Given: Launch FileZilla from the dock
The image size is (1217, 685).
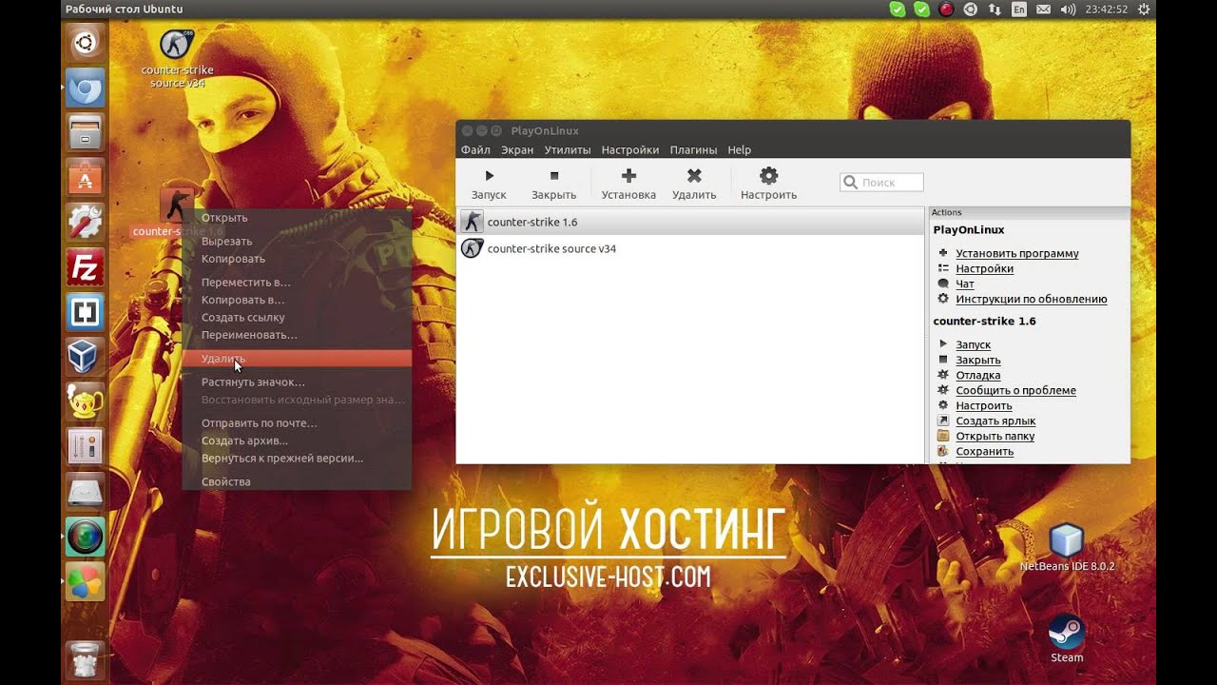Looking at the screenshot, I should [x=86, y=267].
